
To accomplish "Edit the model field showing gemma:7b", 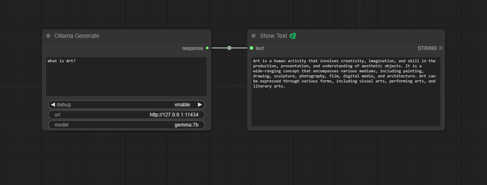I will pos(126,125).
